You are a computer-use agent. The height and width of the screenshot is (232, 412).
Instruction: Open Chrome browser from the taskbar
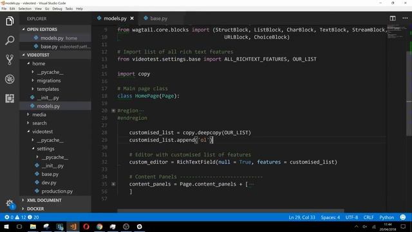(99, 226)
